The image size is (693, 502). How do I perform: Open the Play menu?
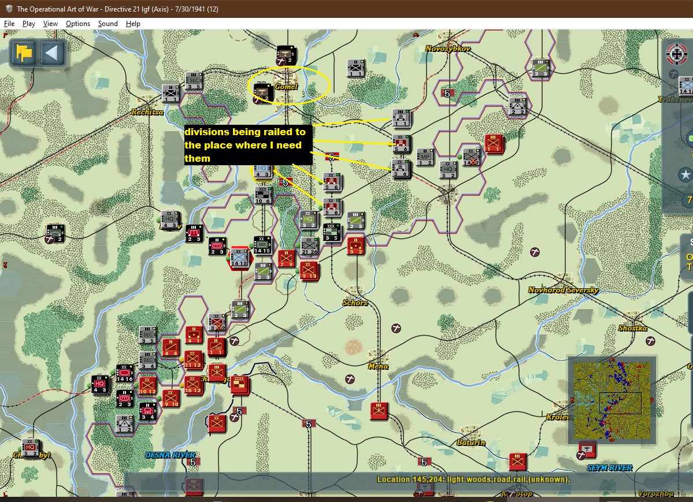tap(29, 24)
